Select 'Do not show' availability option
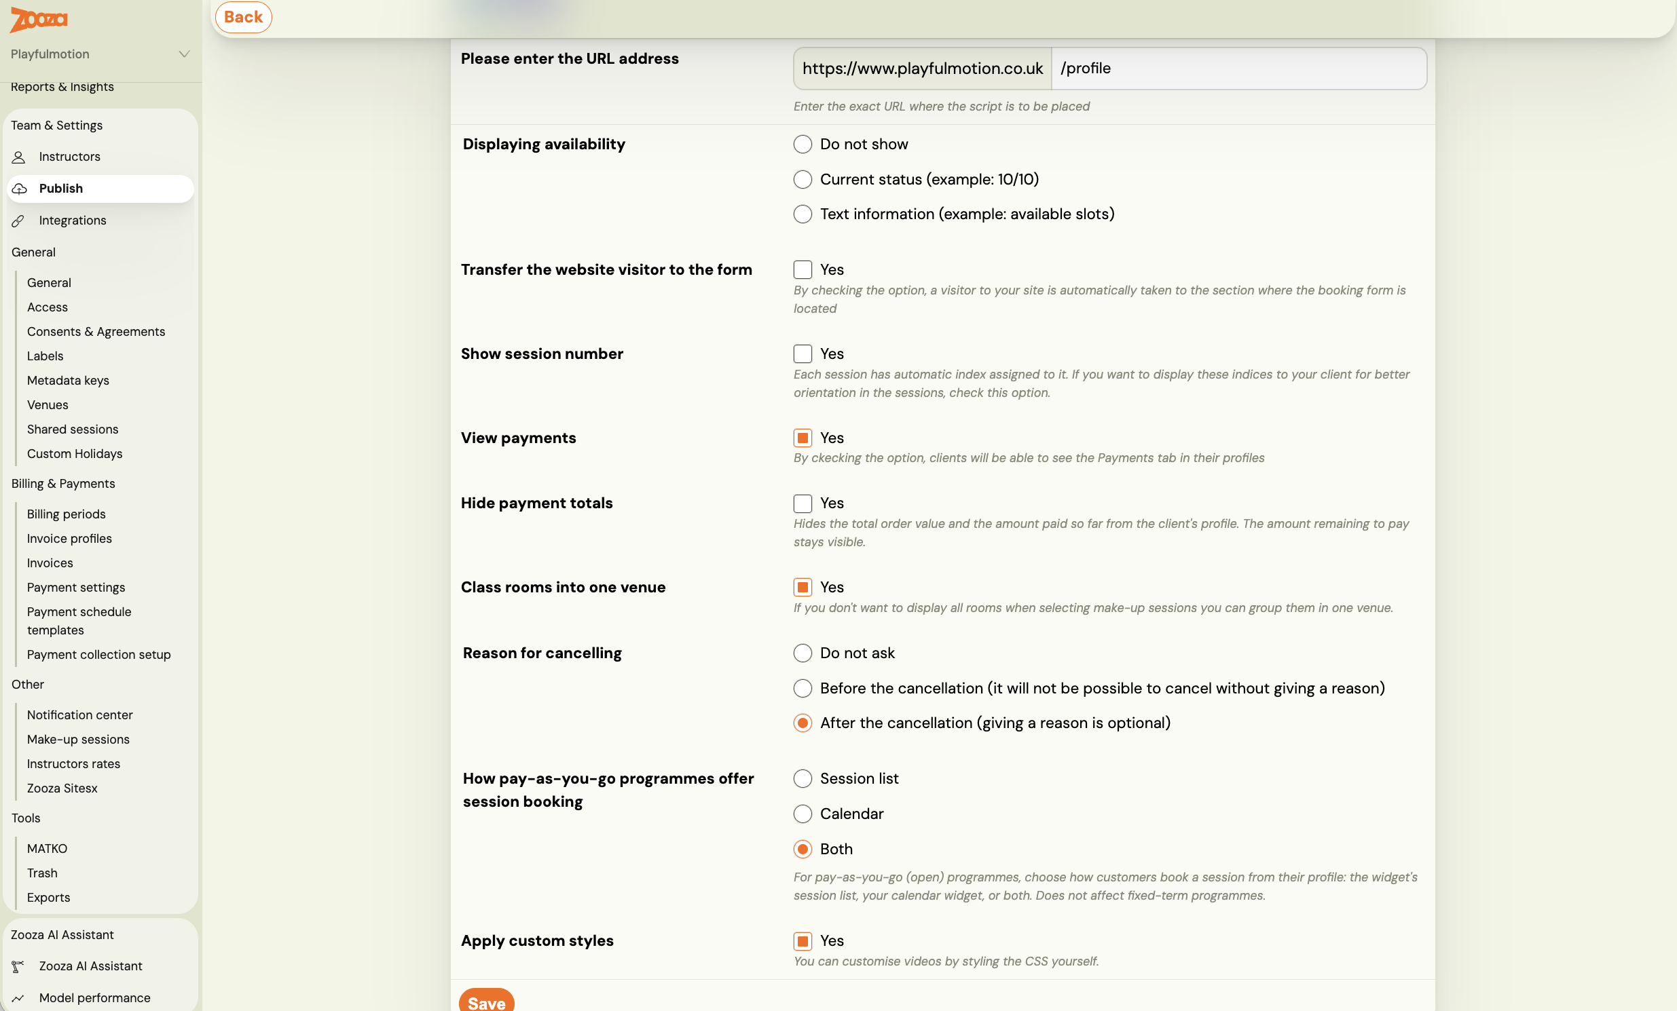The width and height of the screenshot is (1677, 1011). tap(803, 145)
